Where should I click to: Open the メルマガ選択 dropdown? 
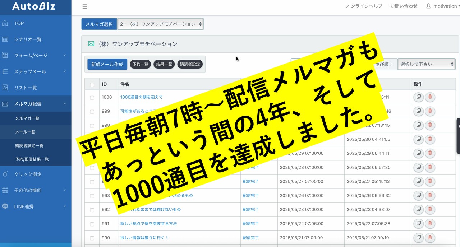(160, 24)
